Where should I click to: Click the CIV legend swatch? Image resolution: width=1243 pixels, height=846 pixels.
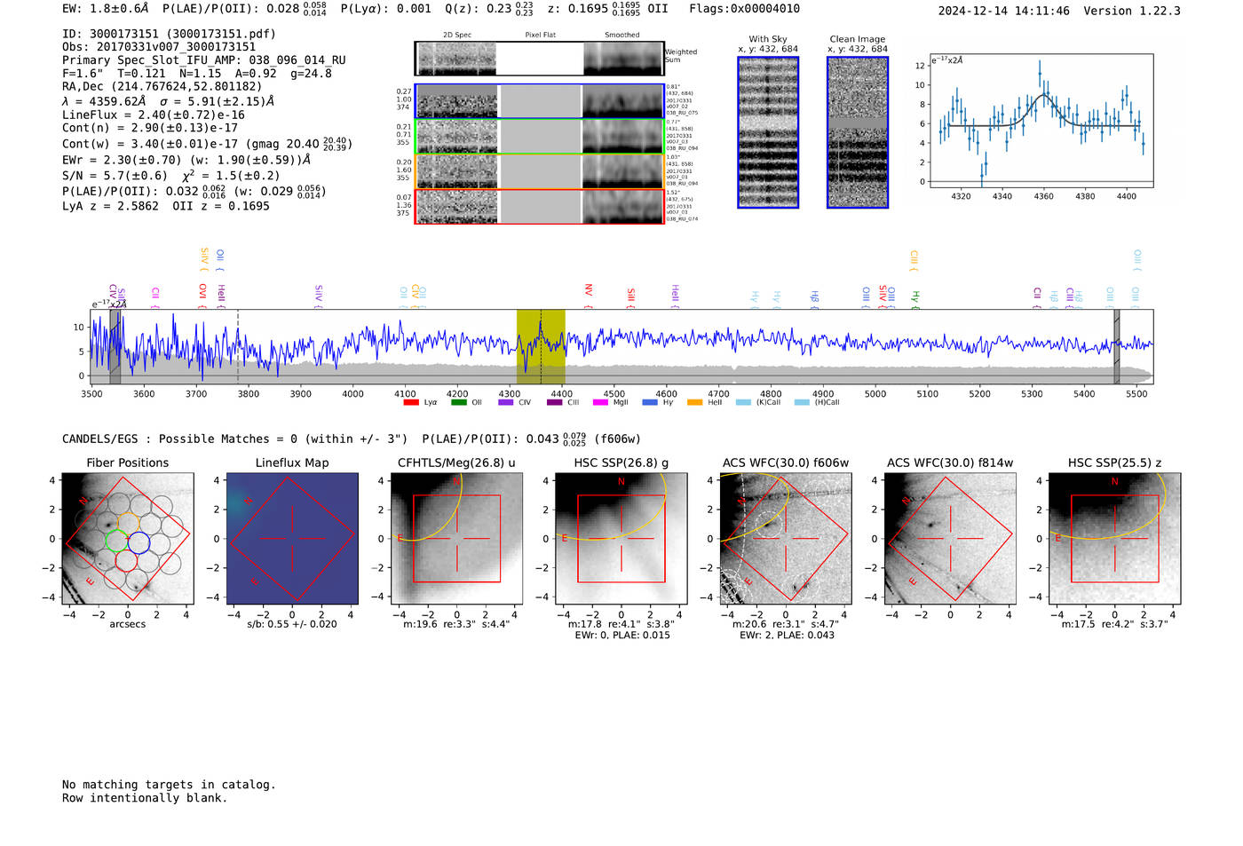(x=506, y=402)
